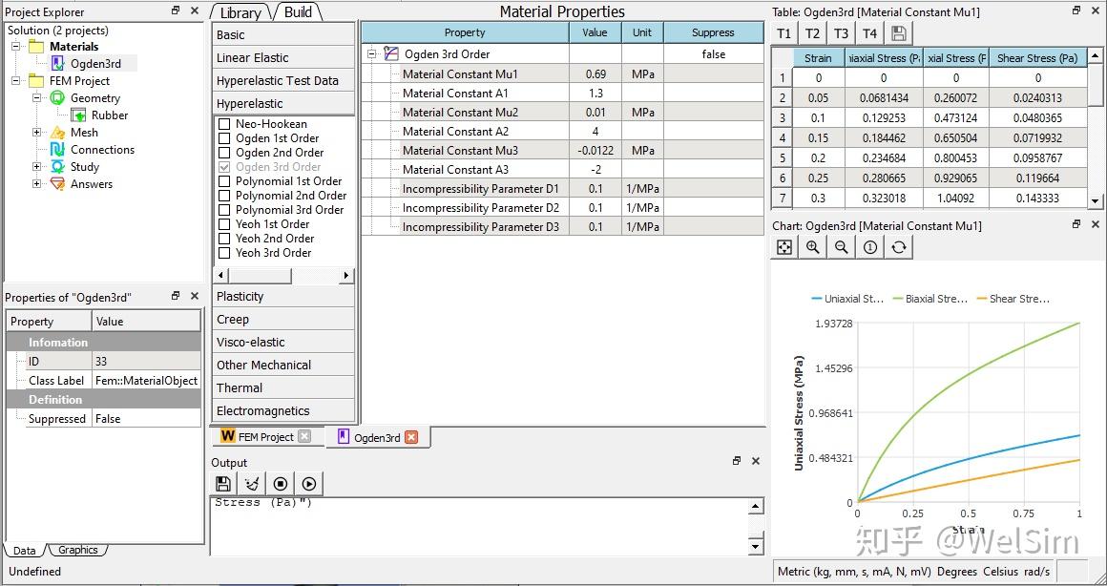
Task: Switch to the Library tab
Action: (x=240, y=12)
